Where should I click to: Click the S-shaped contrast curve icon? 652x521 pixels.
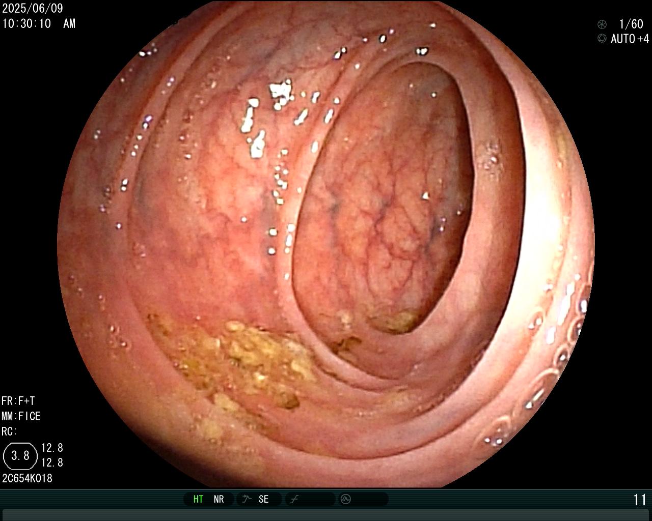pyautogui.click(x=294, y=499)
